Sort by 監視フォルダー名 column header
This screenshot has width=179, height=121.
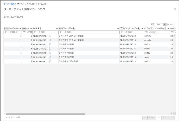pyautogui.click(x=67, y=28)
